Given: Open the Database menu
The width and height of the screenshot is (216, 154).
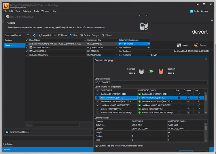Looking at the screenshot, I should click(27, 11).
